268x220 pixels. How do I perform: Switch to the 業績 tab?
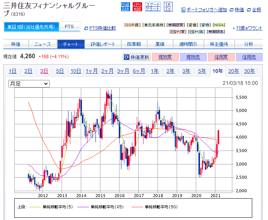[160, 44]
